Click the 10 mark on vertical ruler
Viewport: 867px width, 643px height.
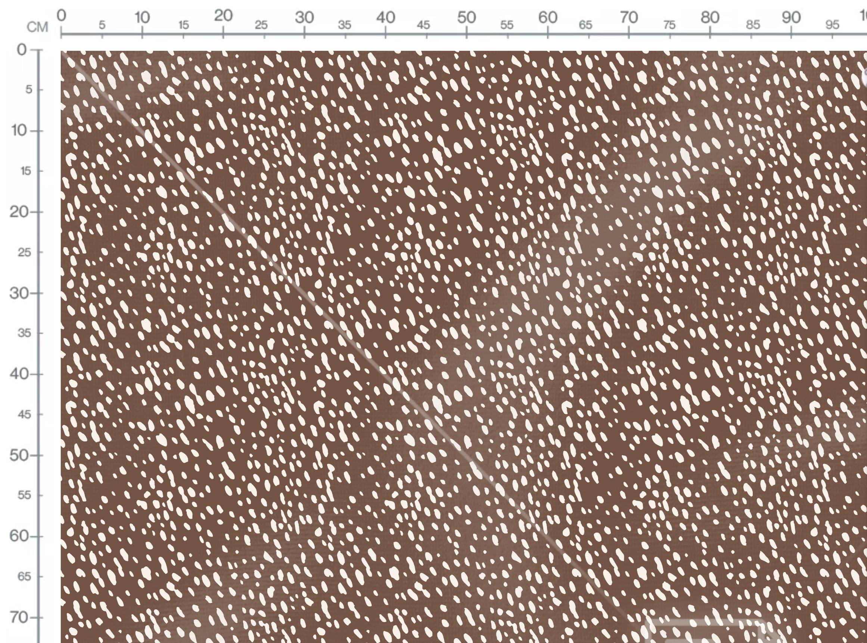pyautogui.click(x=19, y=130)
